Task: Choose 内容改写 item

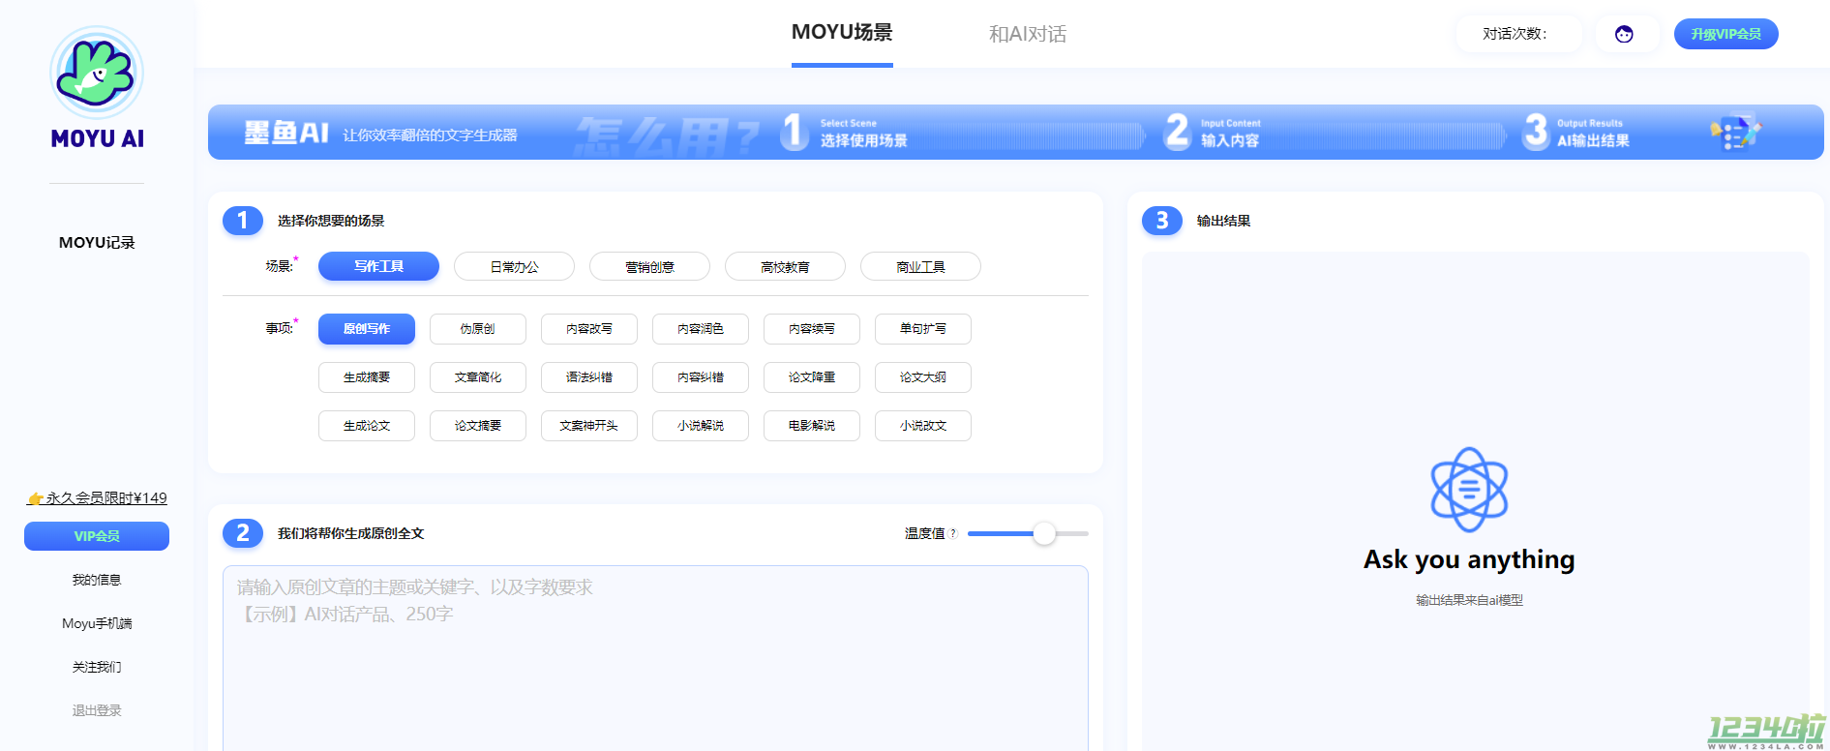Action: (589, 329)
